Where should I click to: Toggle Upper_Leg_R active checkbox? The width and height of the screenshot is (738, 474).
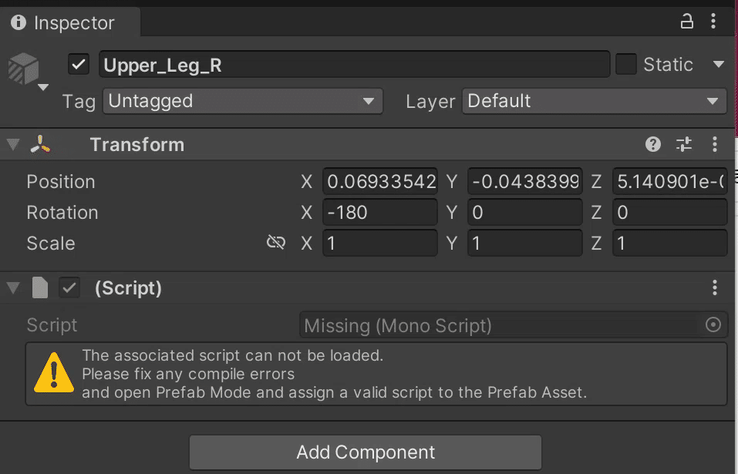click(x=79, y=65)
